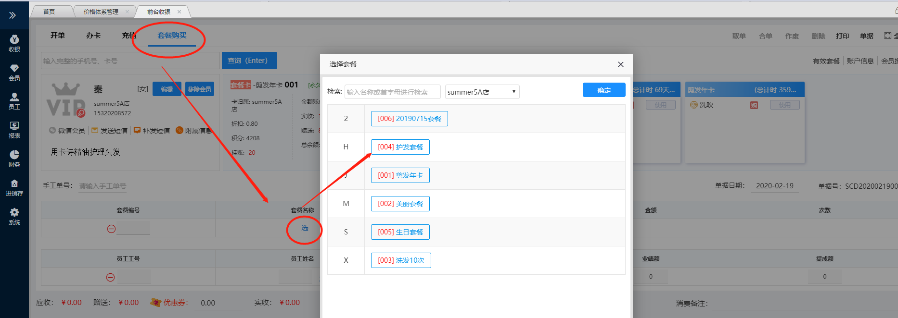
Task: Select package [005] 生日套餐
Action: 400,232
